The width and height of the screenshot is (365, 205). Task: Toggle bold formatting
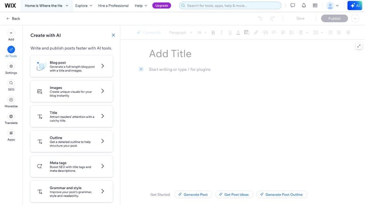213,33
